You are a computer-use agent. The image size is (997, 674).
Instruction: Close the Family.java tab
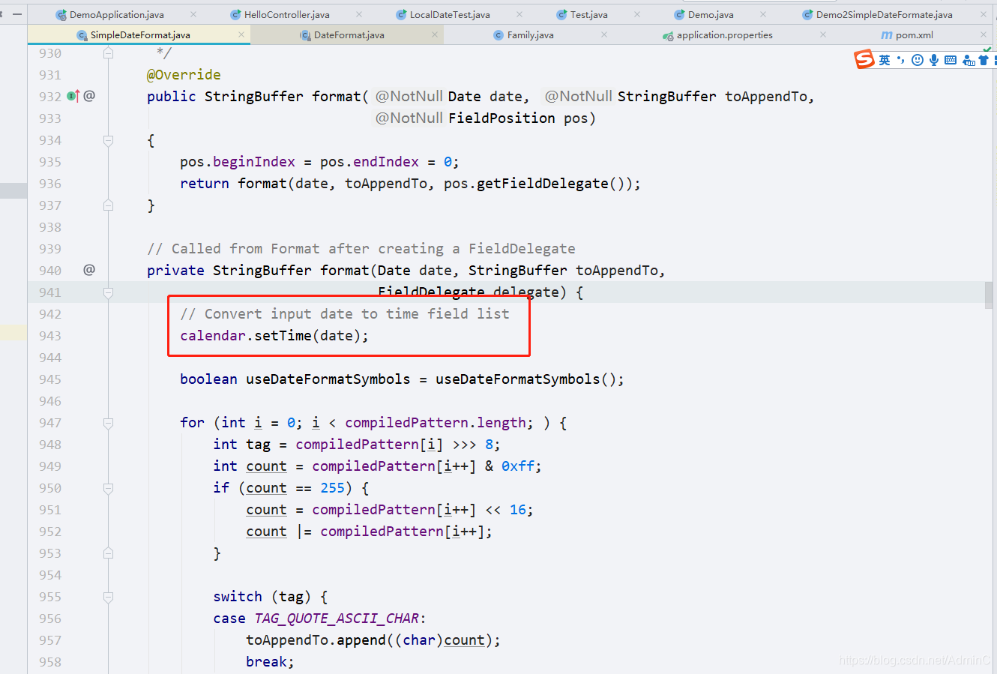[x=604, y=34]
